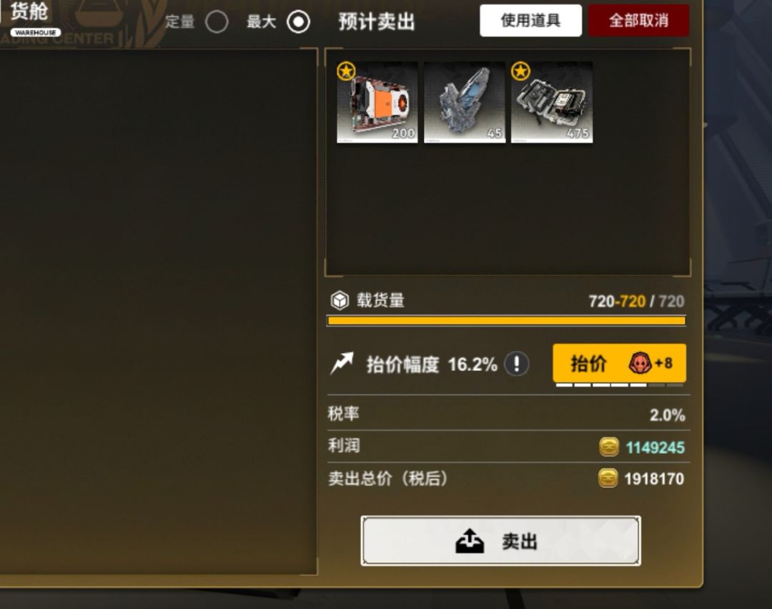Click the 使用道具 button
Image resolution: width=772 pixels, height=609 pixels.
[530, 21]
